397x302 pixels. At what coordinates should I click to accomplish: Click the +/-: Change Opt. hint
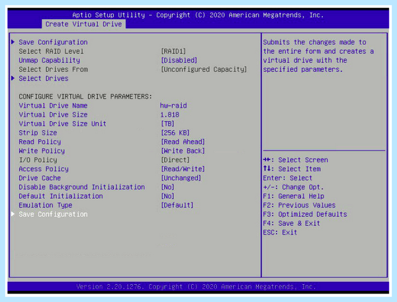tap(293, 187)
